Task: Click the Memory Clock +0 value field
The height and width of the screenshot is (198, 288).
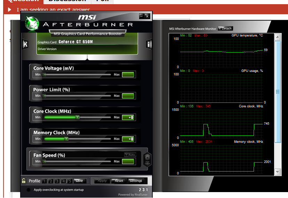Action: 128,139
